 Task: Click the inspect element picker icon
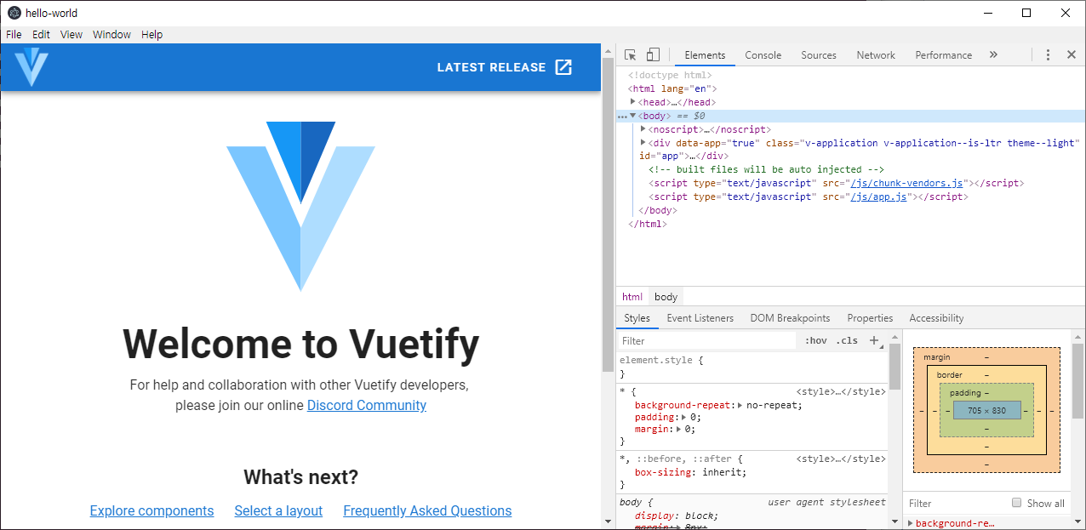[631, 55]
